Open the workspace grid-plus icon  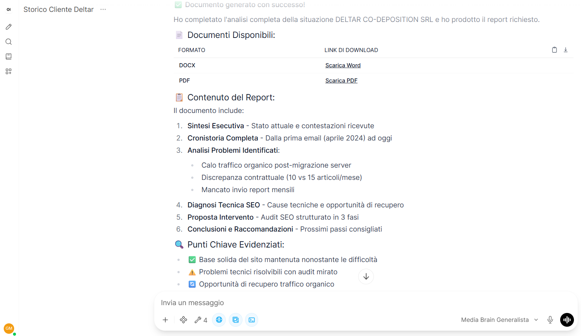click(9, 71)
